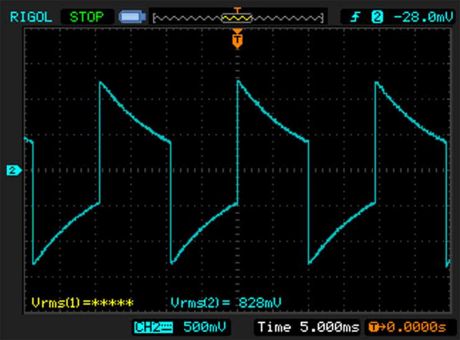This screenshot has width=460, height=340.
Task: Select the Vrms(2) 828mV measurement readout
Action: point(226,303)
